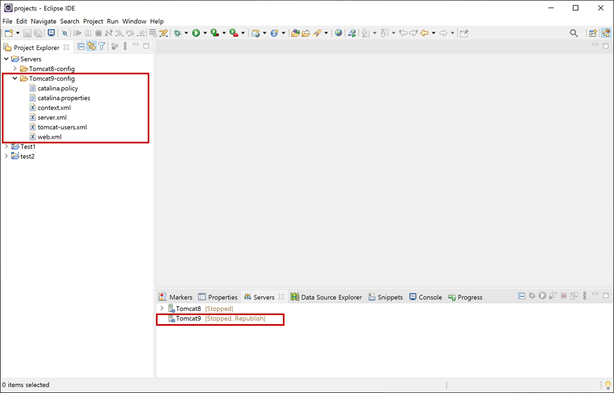Image resolution: width=614 pixels, height=393 pixels.
Task: Close the Servers view tab
Action: pyautogui.click(x=281, y=297)
